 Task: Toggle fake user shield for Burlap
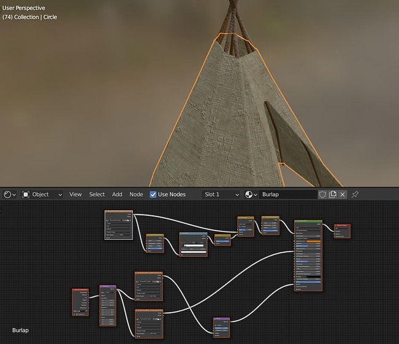322,194
